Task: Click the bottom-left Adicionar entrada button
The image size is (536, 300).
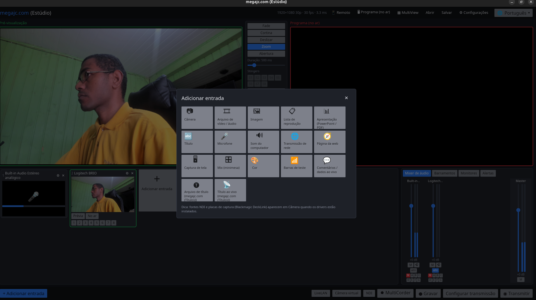Action: [x=23, y=293]
